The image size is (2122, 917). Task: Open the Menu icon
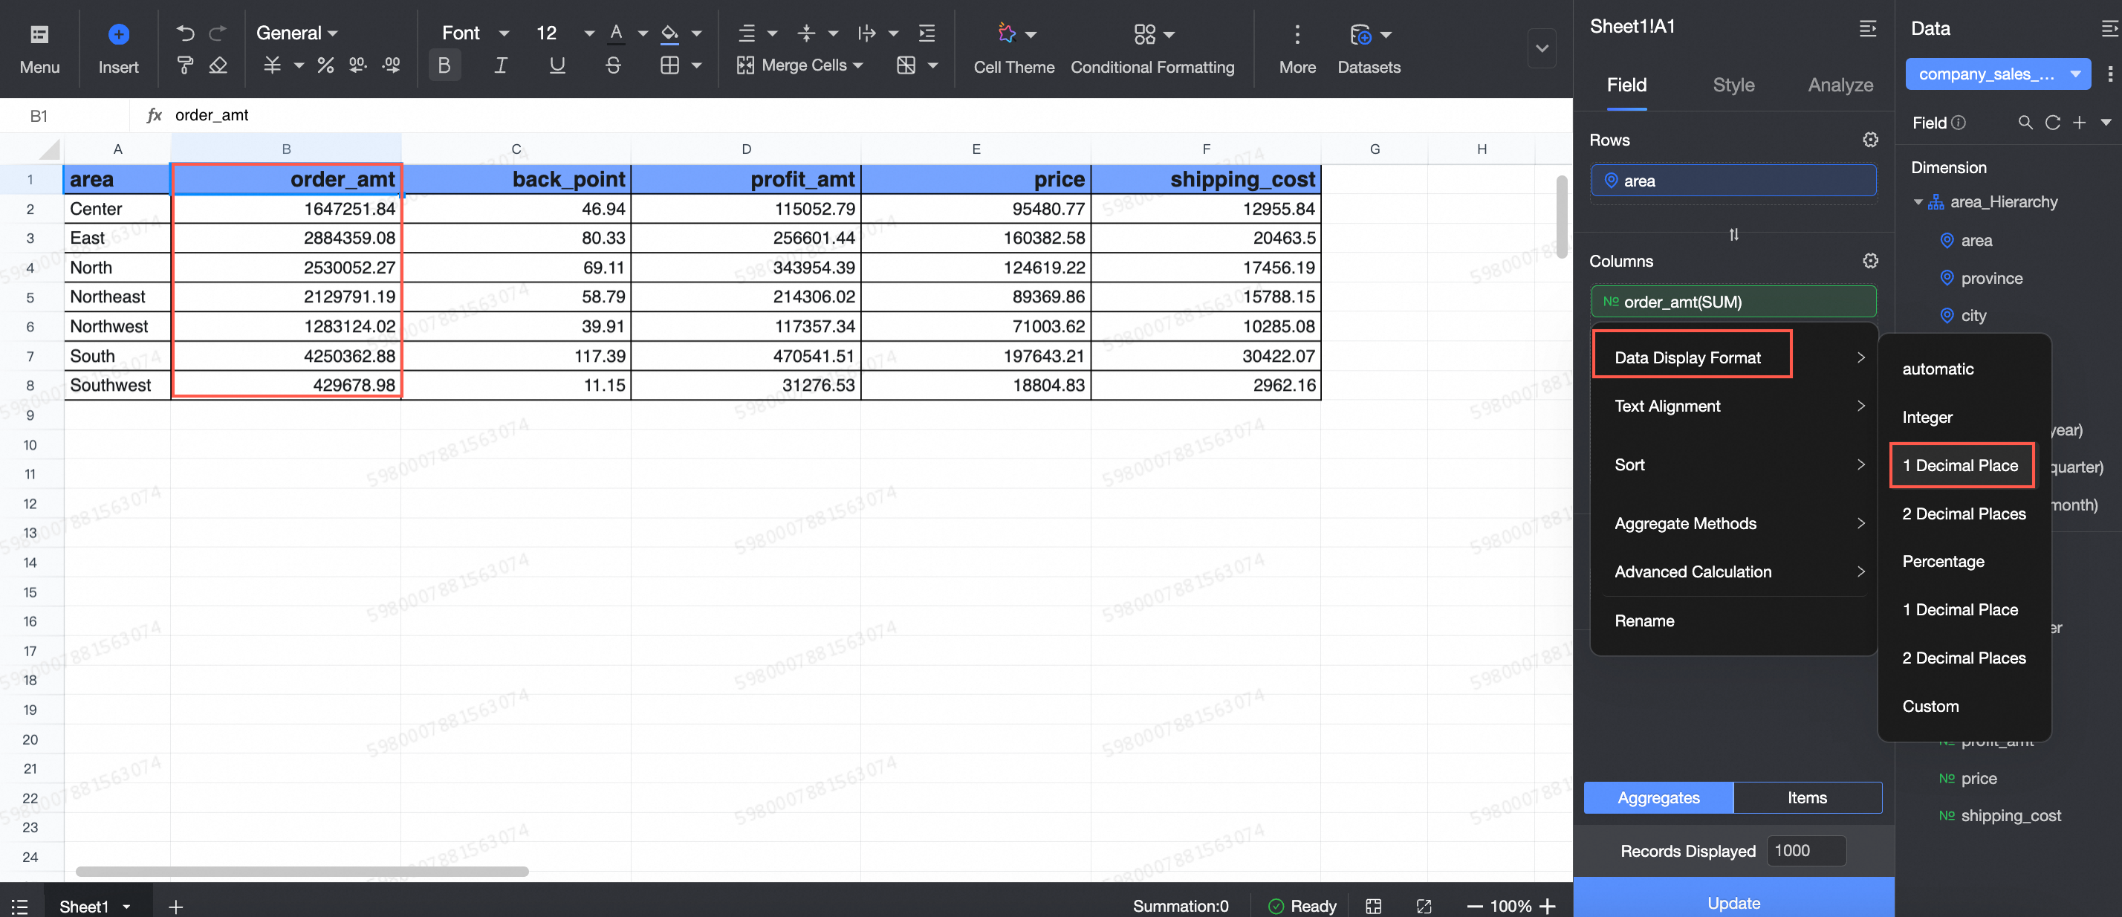(39, 33)
